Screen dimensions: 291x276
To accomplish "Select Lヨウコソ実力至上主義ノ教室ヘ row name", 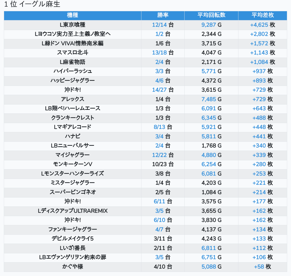I will coord(72,34).
